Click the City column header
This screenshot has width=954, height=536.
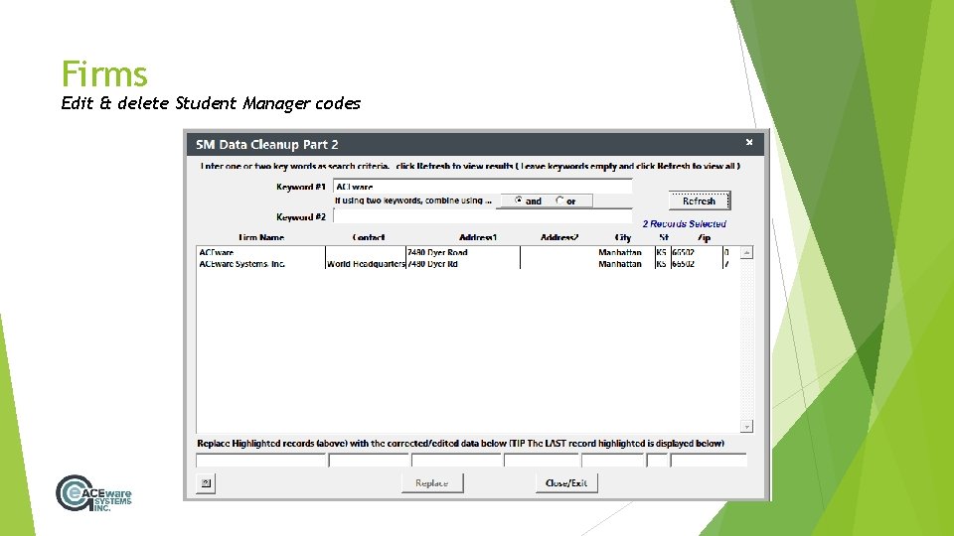623,237
